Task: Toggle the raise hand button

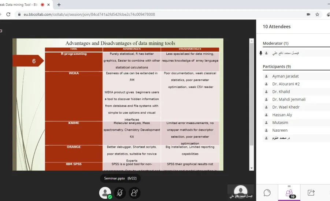Action: [134, 193]
